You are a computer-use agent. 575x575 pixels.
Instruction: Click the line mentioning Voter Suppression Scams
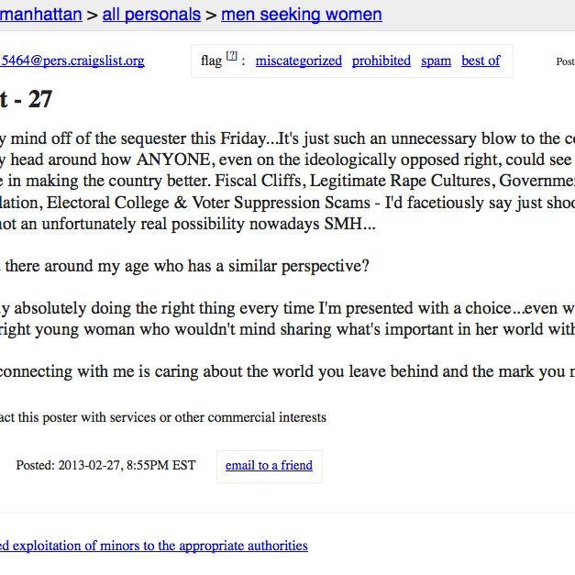pos(288,203)
